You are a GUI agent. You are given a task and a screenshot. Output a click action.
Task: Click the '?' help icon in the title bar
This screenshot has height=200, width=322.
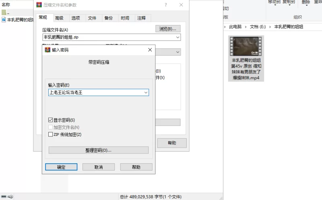pyautogui.click(x=165, y=5)
